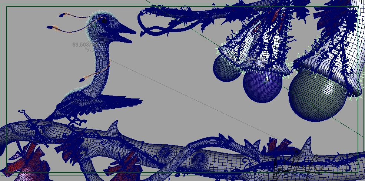Select the smallest leftmost hanging sphere
Viewport: 365px width, 181px height.
coord(226,69)
